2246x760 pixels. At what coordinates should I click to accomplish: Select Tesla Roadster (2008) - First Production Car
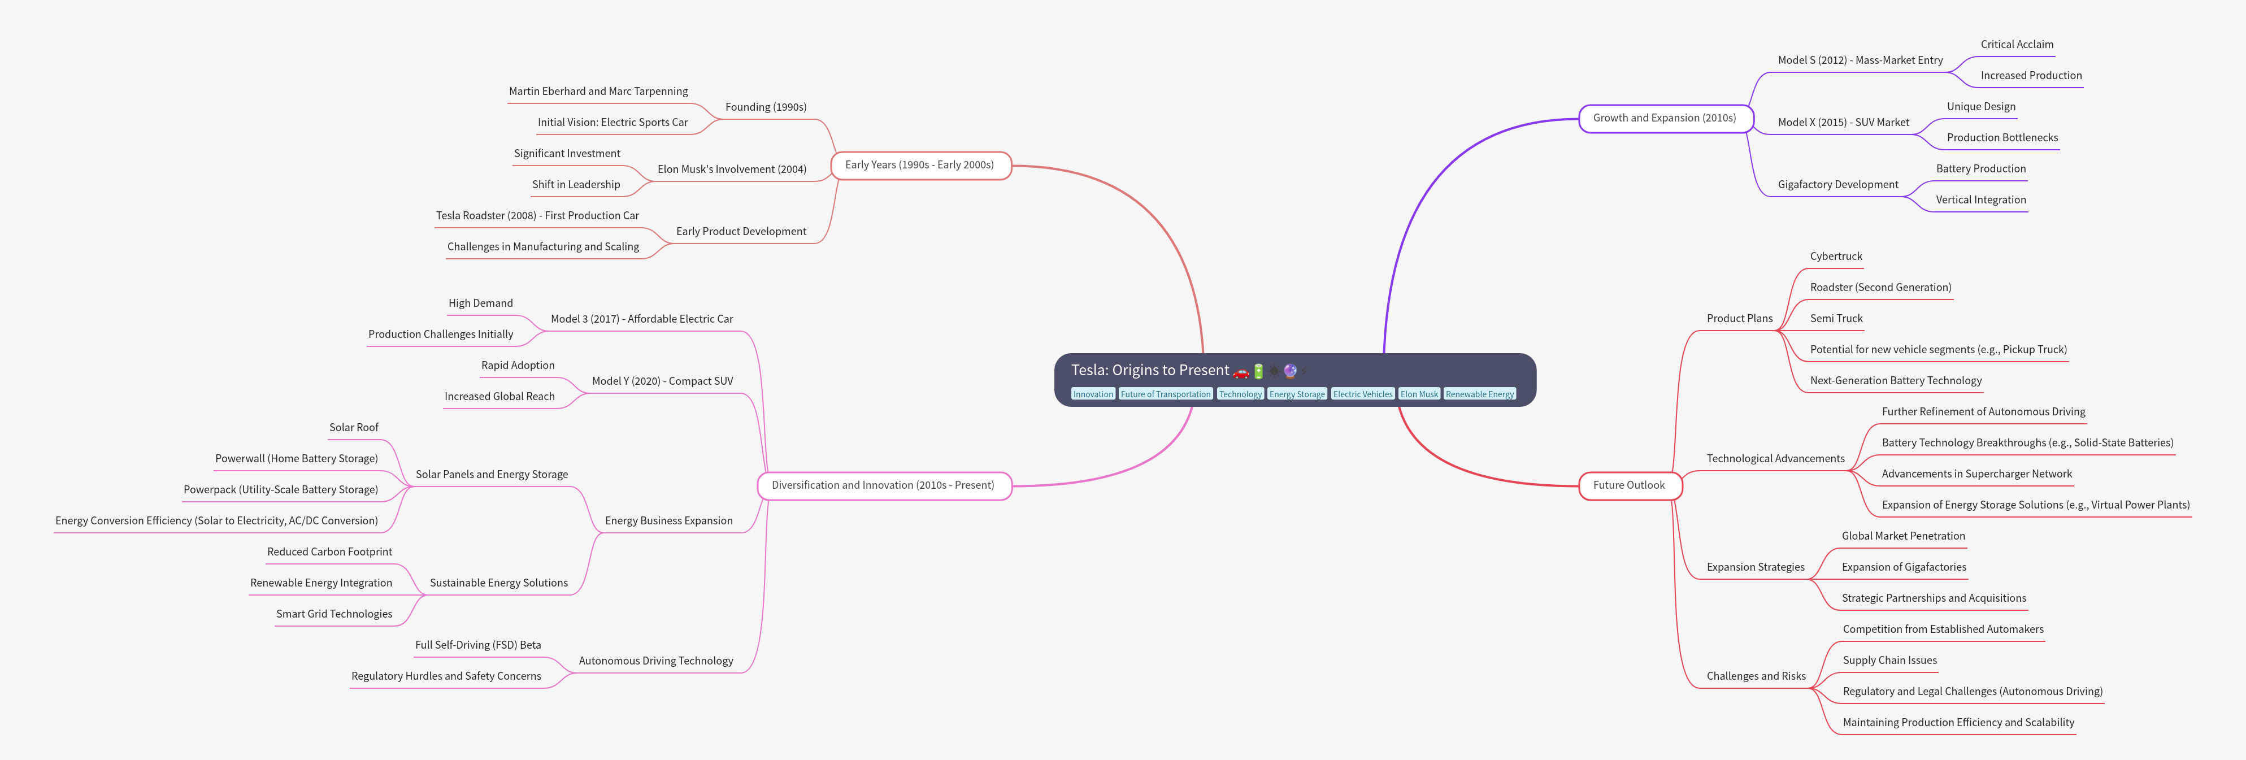tap(537, 215)
